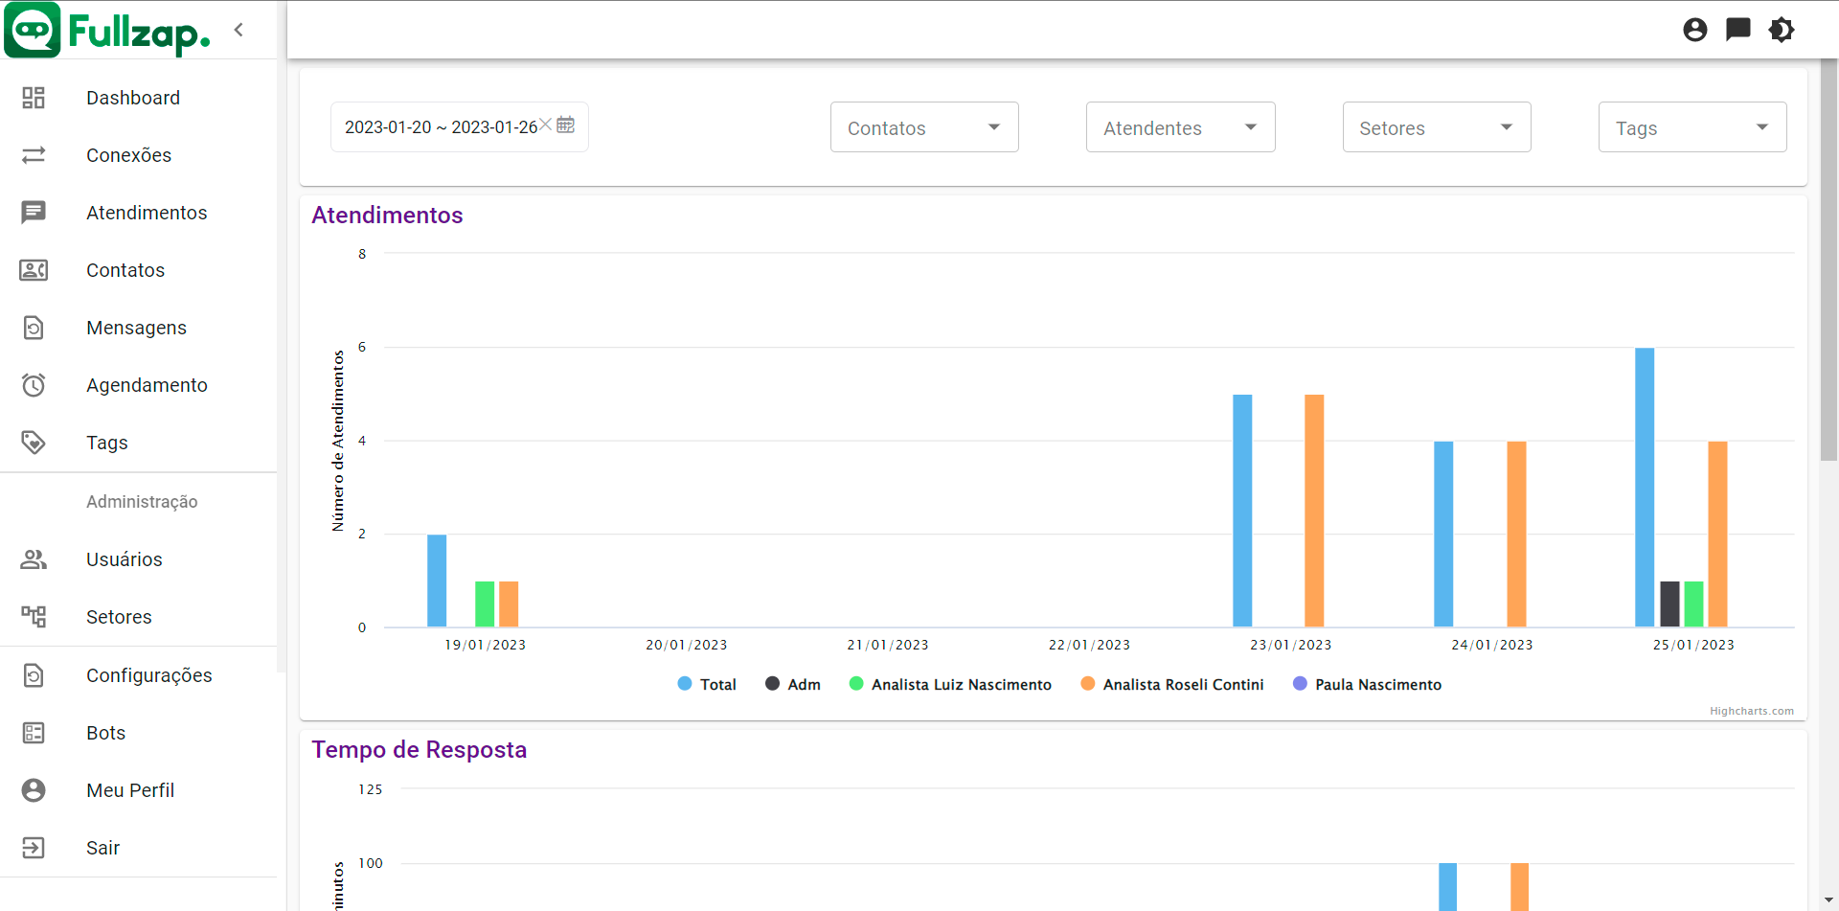Open Setores administration page
The width and height of the screenshot is (1839, 911).
coord(138,617)
